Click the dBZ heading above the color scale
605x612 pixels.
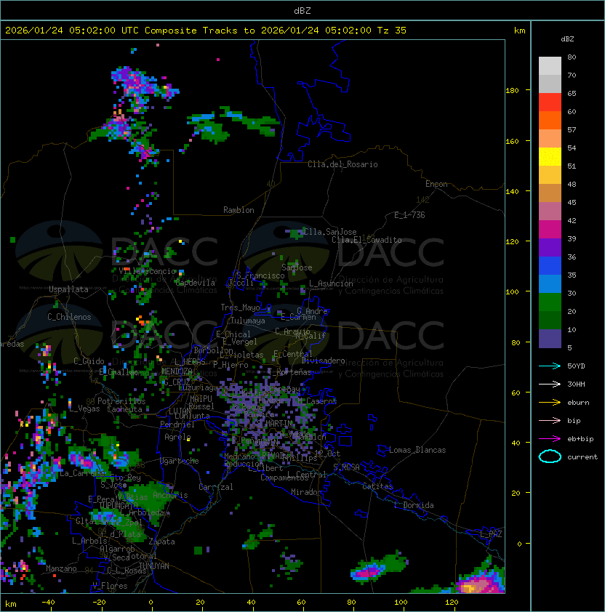[567, 39]
